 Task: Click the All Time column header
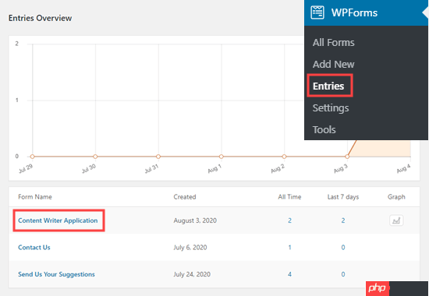tap(289, 197)
